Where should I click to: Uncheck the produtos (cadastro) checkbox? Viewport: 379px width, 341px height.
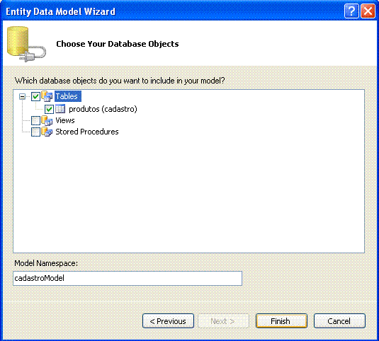coord(49,109)
